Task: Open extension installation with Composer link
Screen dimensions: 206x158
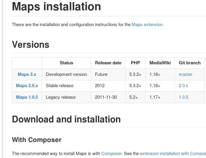Action: click(x=173, y=154)
